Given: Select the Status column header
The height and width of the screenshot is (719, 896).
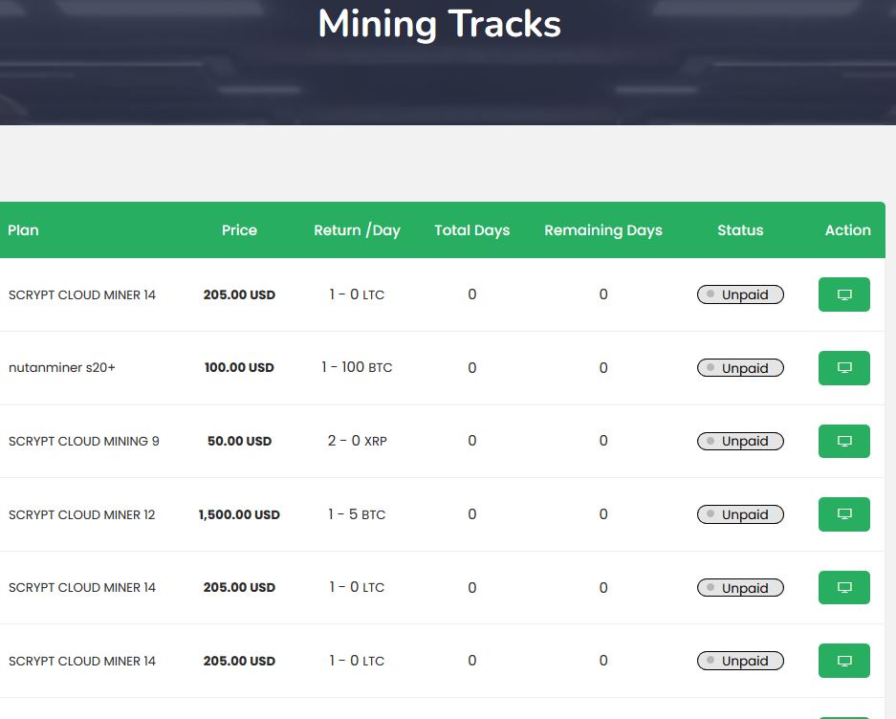Looking at the screenshot, I should (740, 230).
